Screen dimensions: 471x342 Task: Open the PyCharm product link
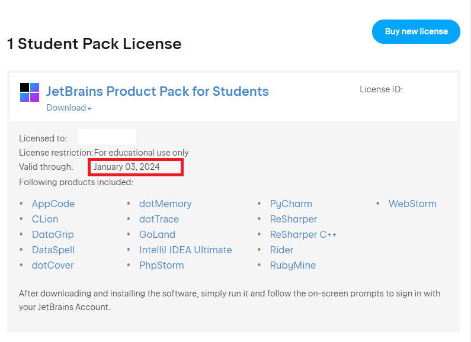tap(291, 204)
